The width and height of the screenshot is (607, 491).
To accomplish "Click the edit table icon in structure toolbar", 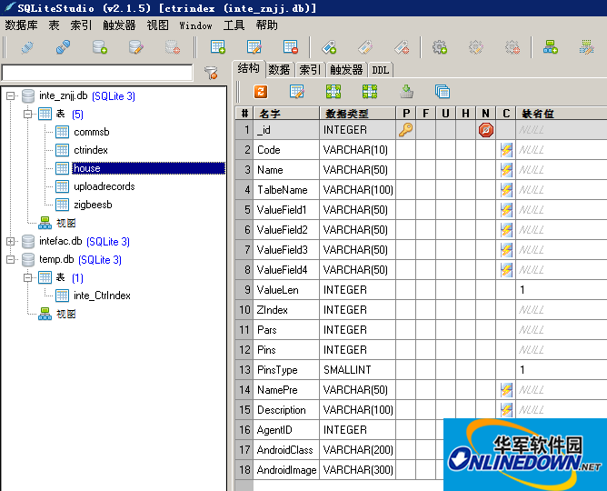I will point(297,92).
